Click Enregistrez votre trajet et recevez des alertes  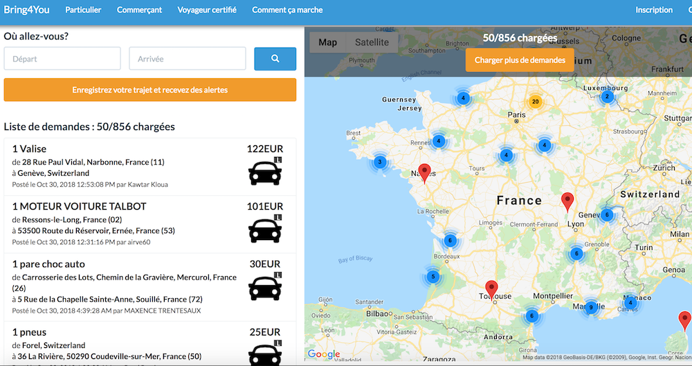tap(150, 90)
